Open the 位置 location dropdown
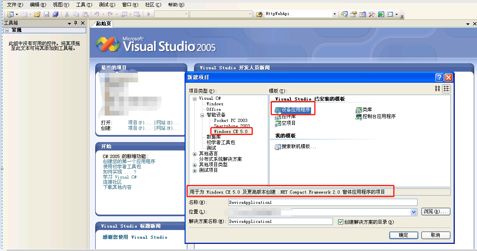477x251 pixels. click(413, 211)
